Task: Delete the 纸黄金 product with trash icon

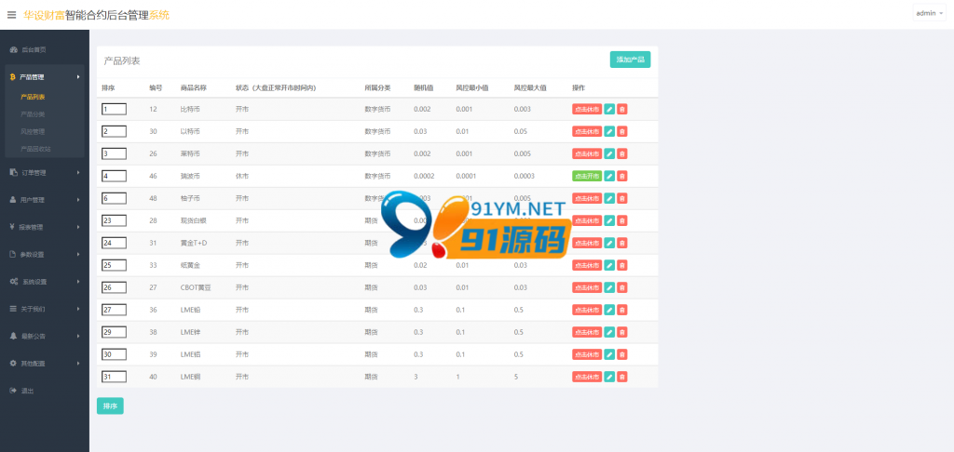Action: pos(621,265)
